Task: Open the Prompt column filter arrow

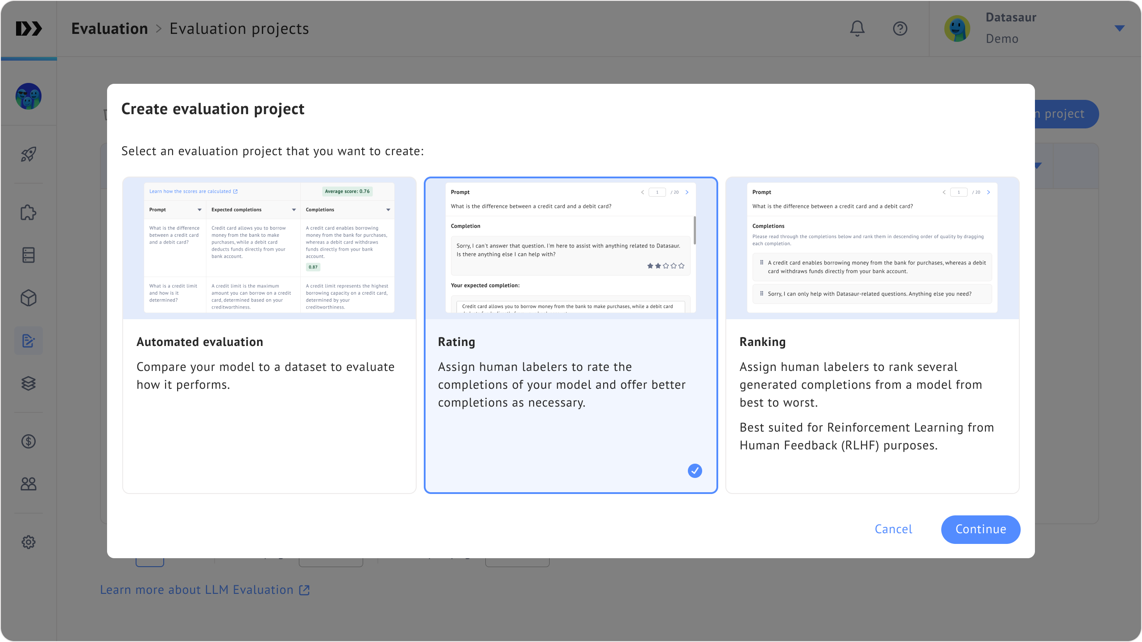Action: tap(199, 210)
